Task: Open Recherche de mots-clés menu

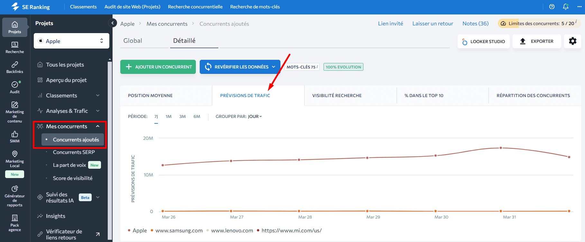Action: pyautogui.click(x=255, y=7)
